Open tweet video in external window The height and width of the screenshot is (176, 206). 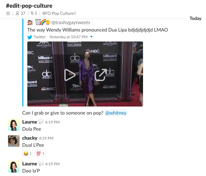pyautogui.click(x=101, y=75)
